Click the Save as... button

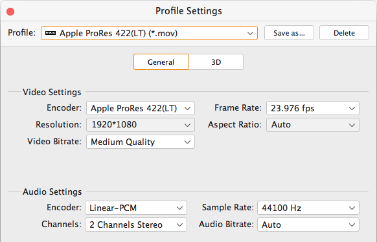pos(289,33)
